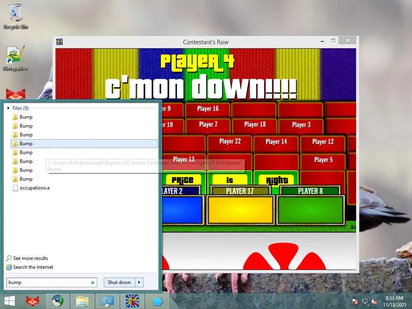
Task: Open the blue shell taskbar icon
Action: pyautogui.click(x=157, y=301)
